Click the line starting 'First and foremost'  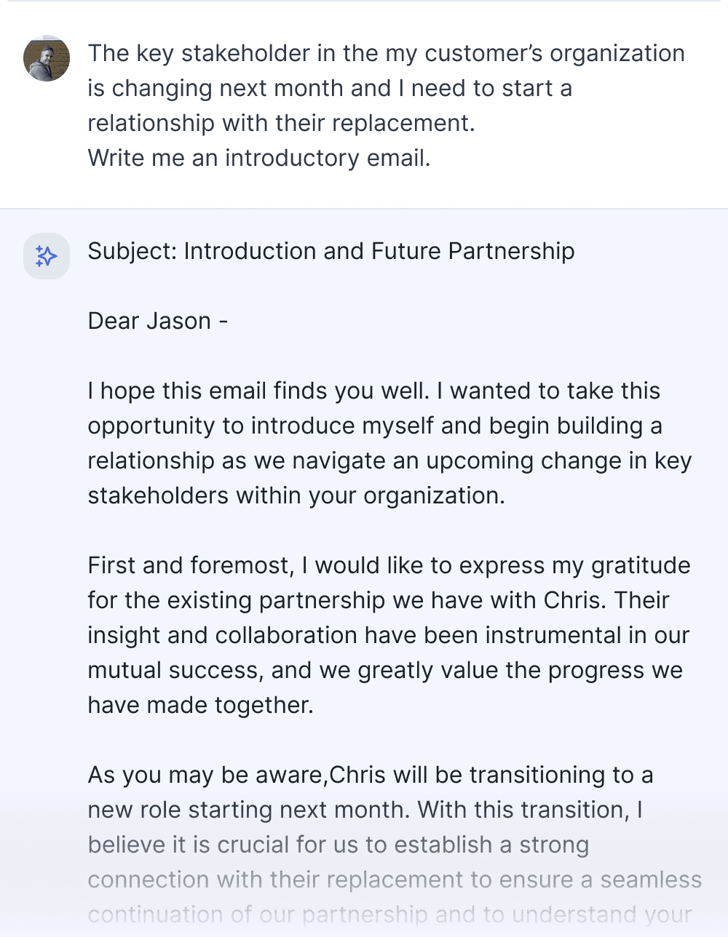(x=389, y=566)
